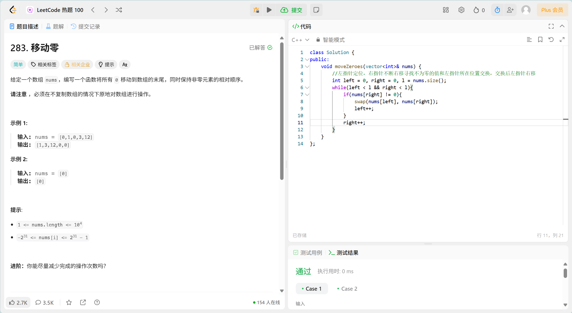Click the description panel scrollbar
This screenshot has height=313, width=572.
[x=282, y=111]
